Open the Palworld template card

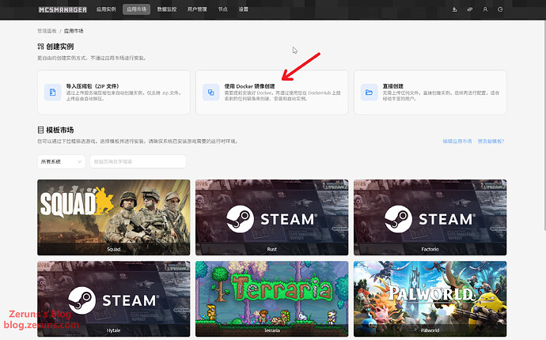point(430,299)
